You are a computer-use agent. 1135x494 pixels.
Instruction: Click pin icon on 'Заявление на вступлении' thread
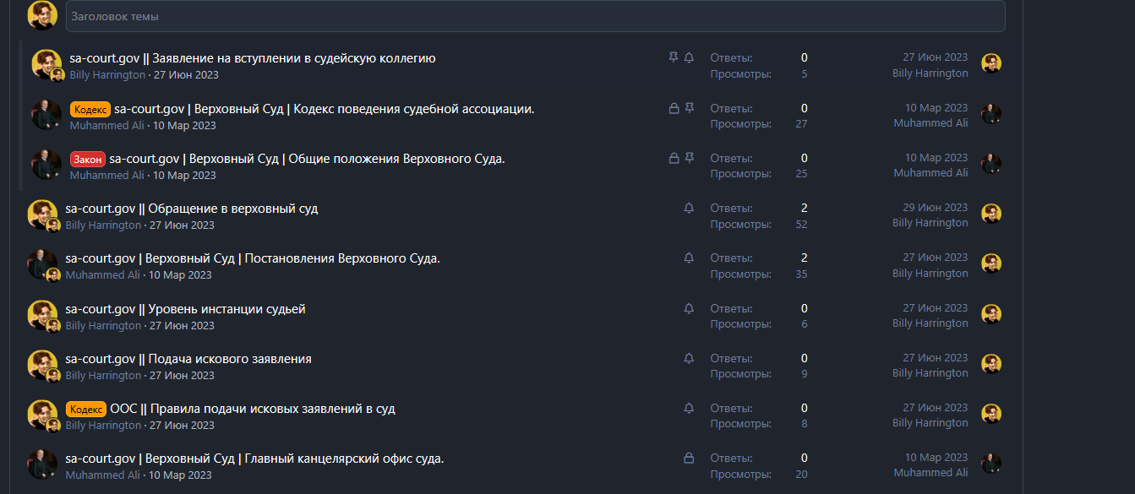[674, 57]
